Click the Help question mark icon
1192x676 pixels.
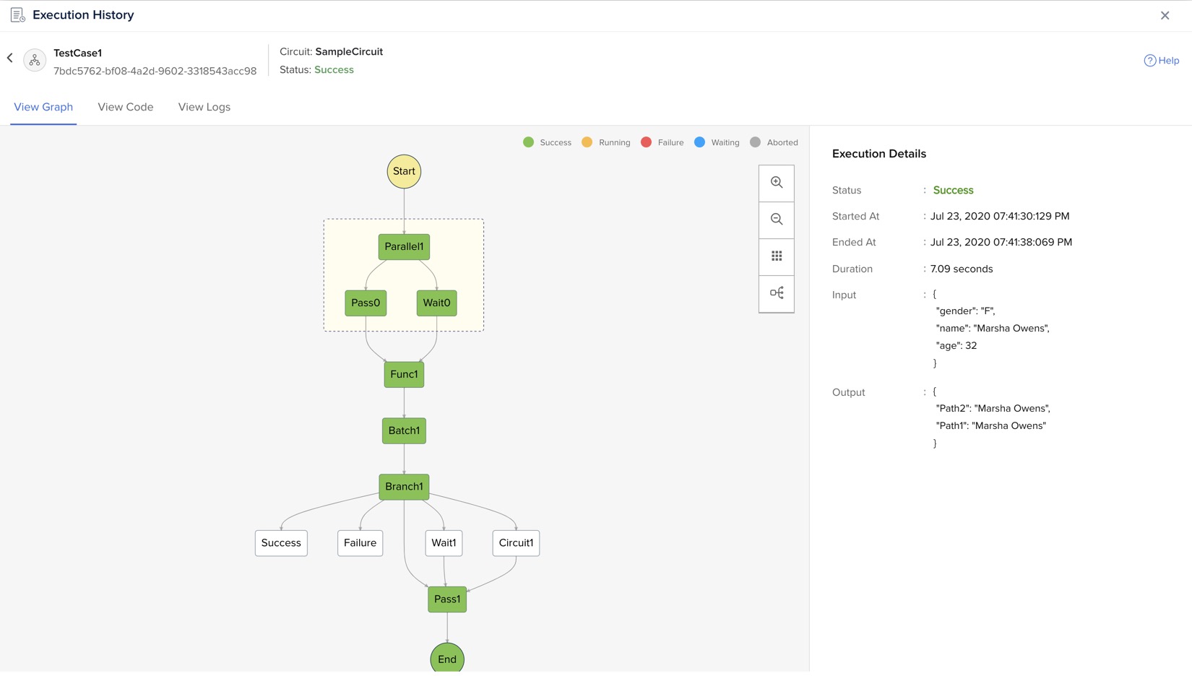point(1149,61)
